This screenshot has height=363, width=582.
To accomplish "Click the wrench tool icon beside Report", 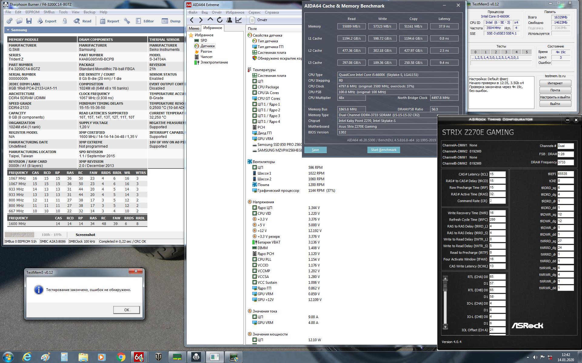I will [x=127, y=21].
